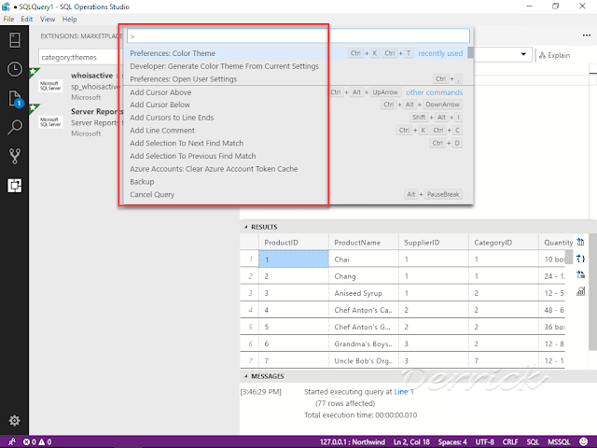The height and width of the screenshot is (448, 597).
Task: Open the View menu
Action: click(48, 19)
